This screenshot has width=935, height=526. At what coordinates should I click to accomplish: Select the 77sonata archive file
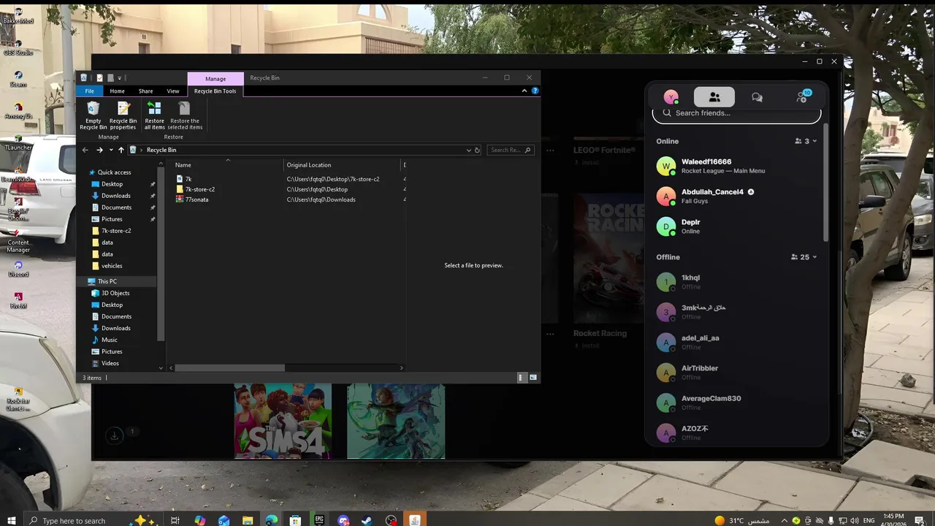click(x=192, y=199)
